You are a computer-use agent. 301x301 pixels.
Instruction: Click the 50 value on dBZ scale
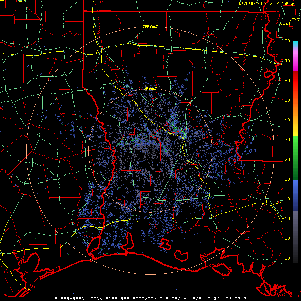coord(287,100)
